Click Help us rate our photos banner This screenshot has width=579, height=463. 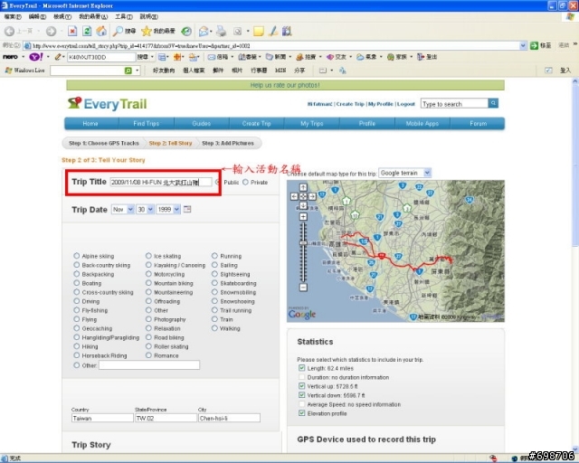tap(285, 85)
